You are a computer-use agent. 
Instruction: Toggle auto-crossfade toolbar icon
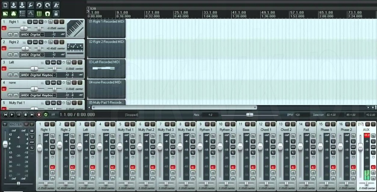(5, 14)
